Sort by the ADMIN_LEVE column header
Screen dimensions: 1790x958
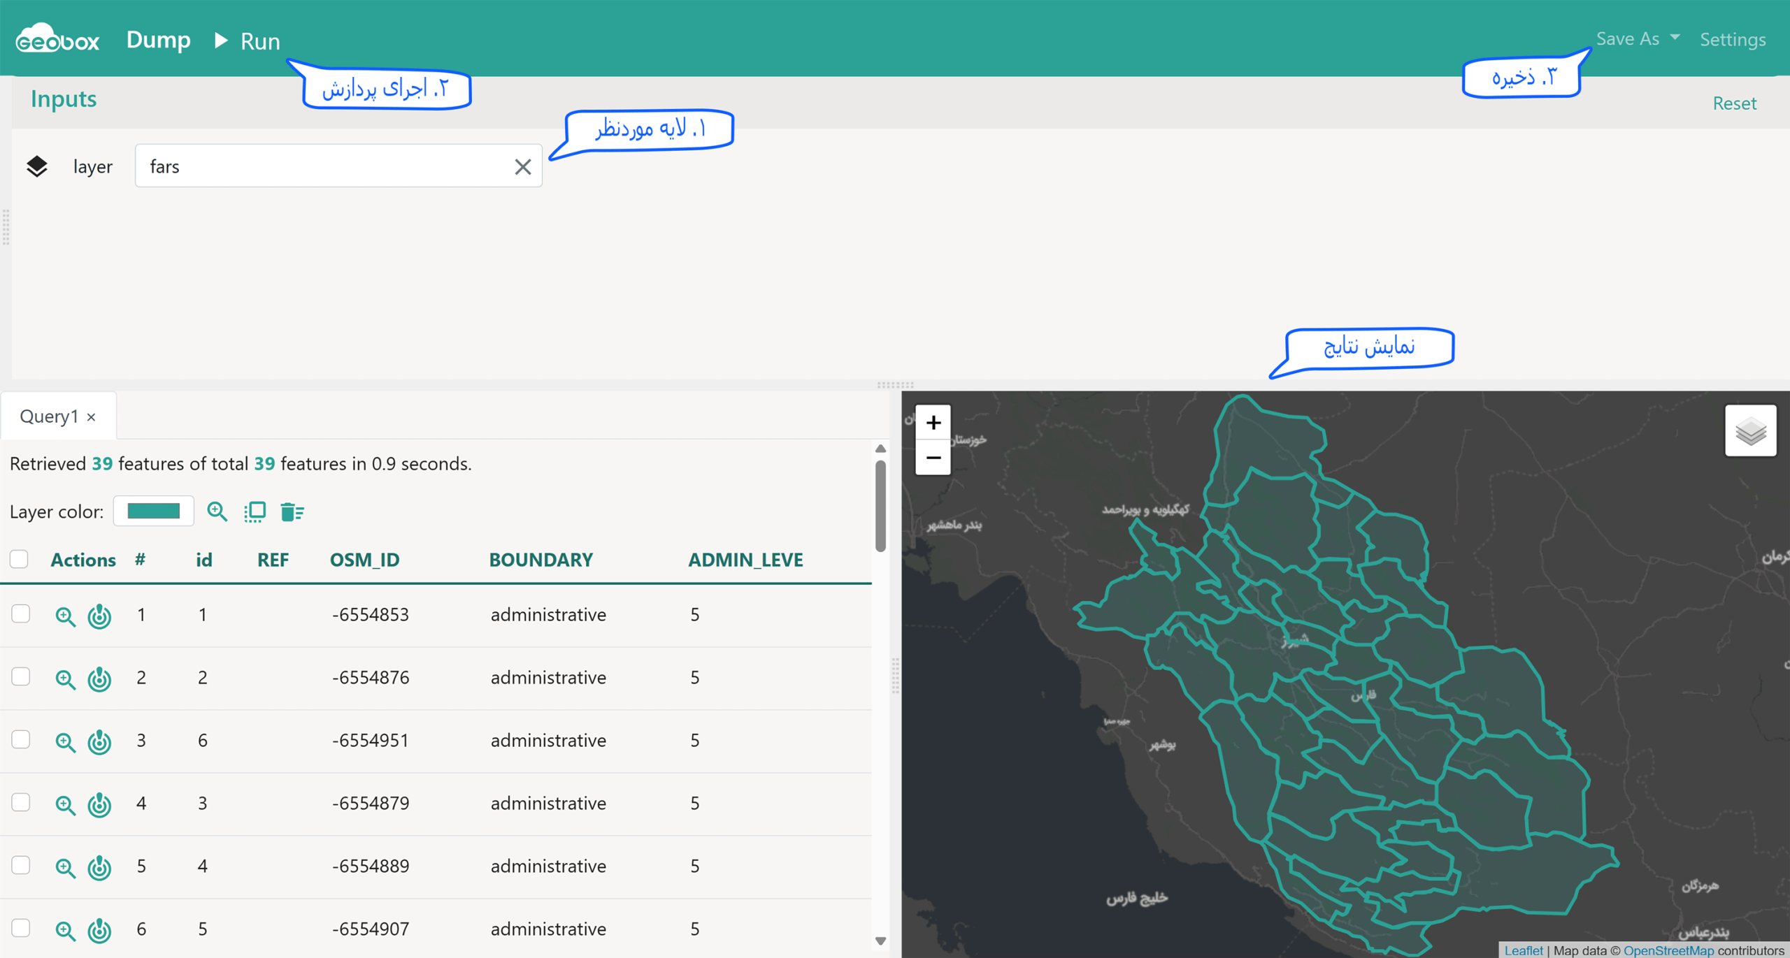click(745, 560)
